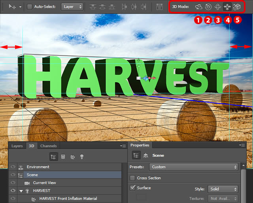Select the HARVEST mesh item
Screen dimensions: 253x203
click(x=70, y=191)
